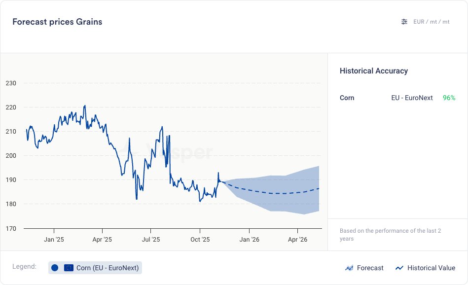Click the Historical Value line icon
468x285 pixels.
point(399,268)
